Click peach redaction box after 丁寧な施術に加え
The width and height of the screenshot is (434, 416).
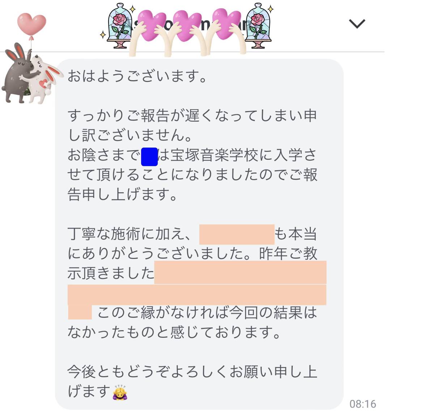click(x=237, y=234)
